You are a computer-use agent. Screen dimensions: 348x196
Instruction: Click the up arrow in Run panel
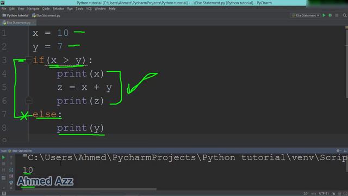[11, 157]
